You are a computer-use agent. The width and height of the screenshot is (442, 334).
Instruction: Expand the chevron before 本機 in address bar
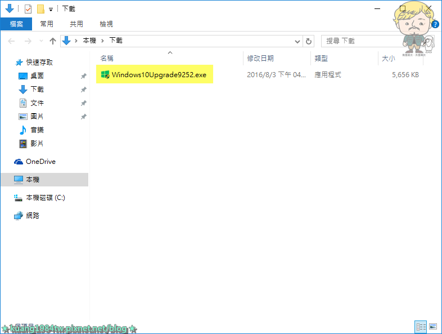[x=76, y=41]
